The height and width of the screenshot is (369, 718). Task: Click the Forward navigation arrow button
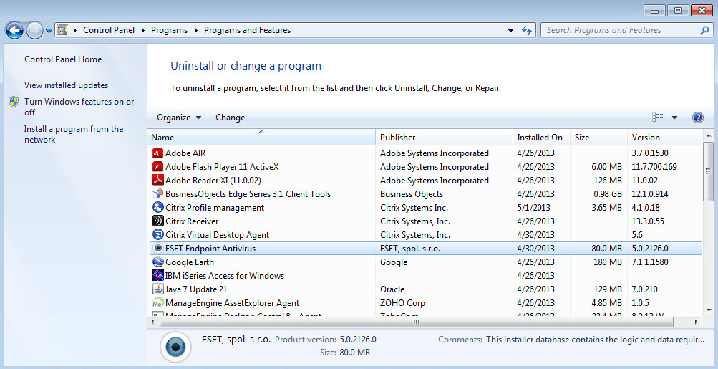click(x=34, y=31)
